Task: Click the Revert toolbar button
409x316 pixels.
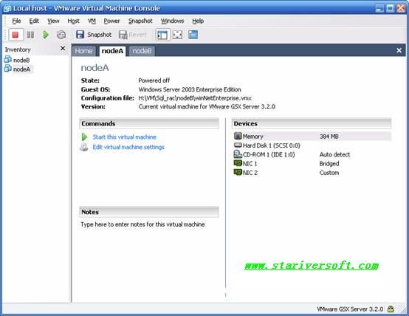Action: tap(133, 35)
